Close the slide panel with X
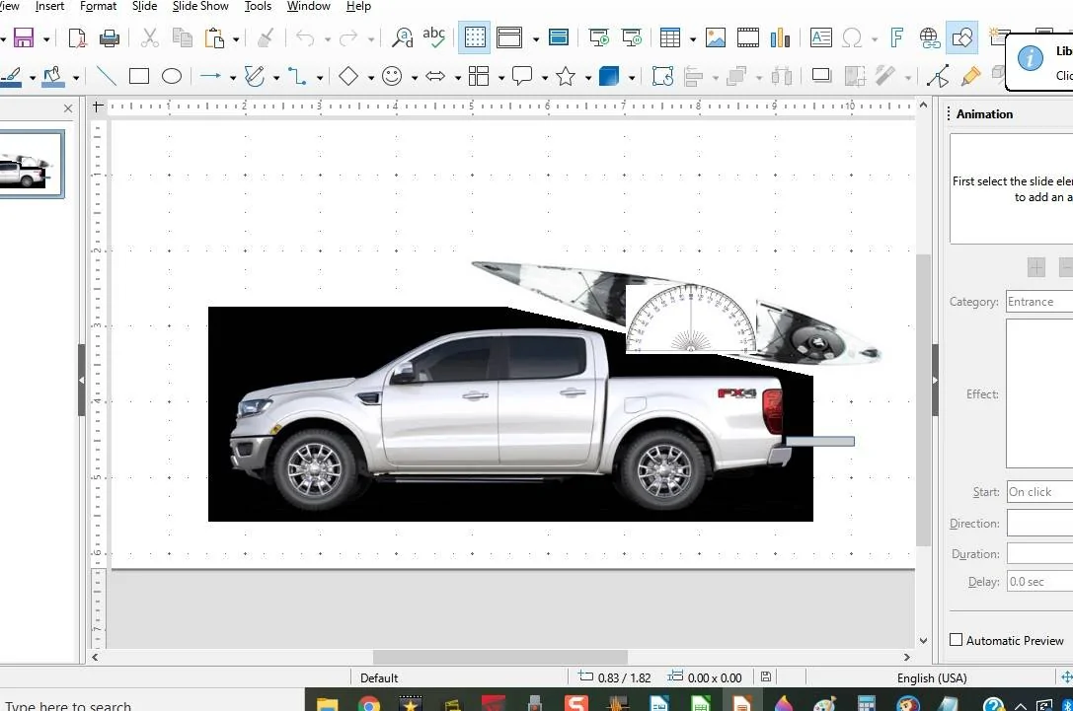Viewport: 1073px width, 711px height. [68, 108]
